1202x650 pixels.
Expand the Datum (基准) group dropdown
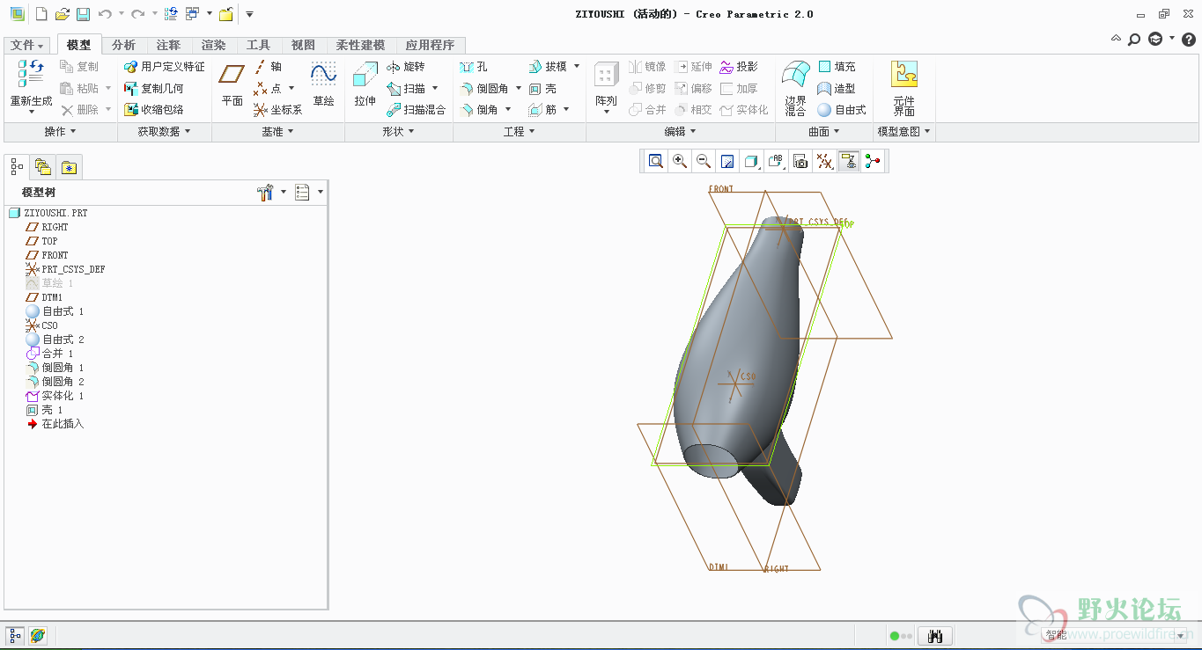278,132
